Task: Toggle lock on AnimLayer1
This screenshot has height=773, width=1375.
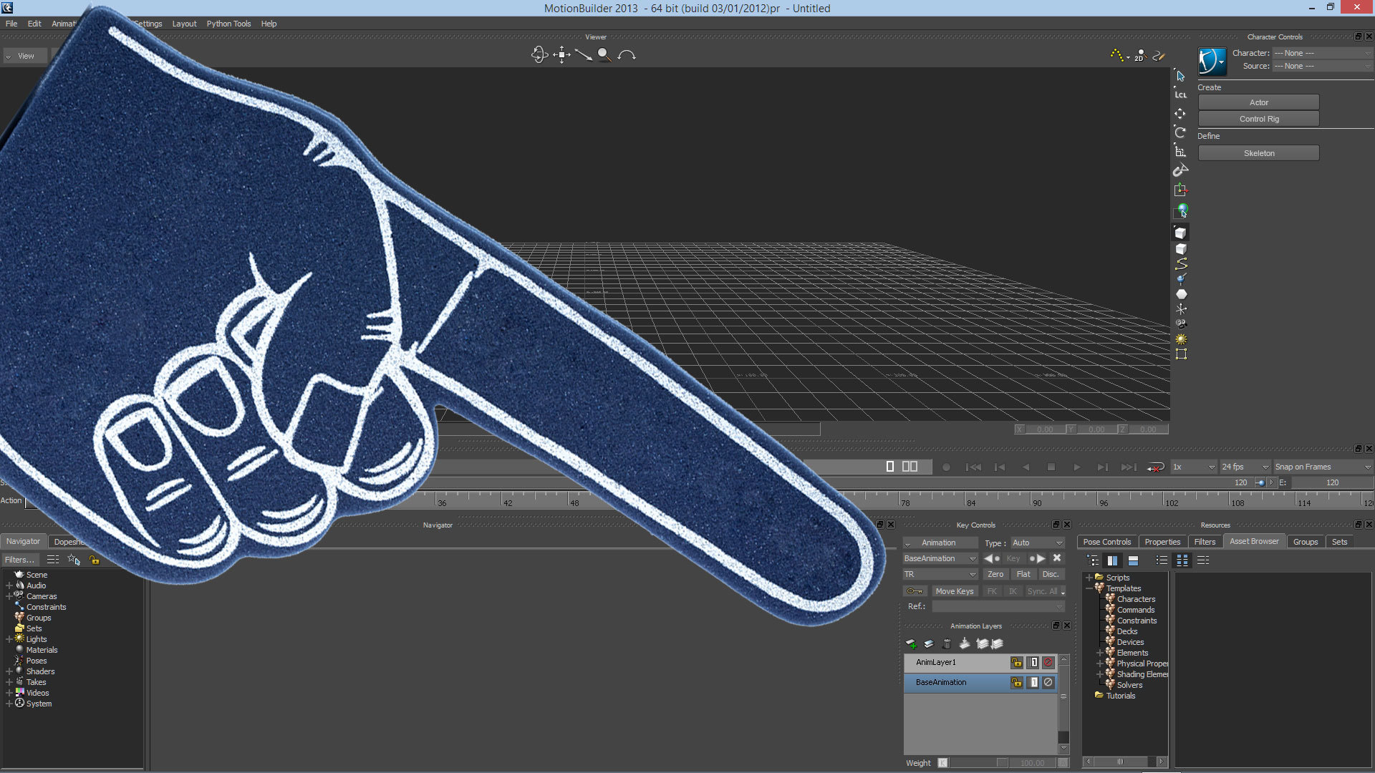Action: pyautogui.click(x=1016, y=663)
